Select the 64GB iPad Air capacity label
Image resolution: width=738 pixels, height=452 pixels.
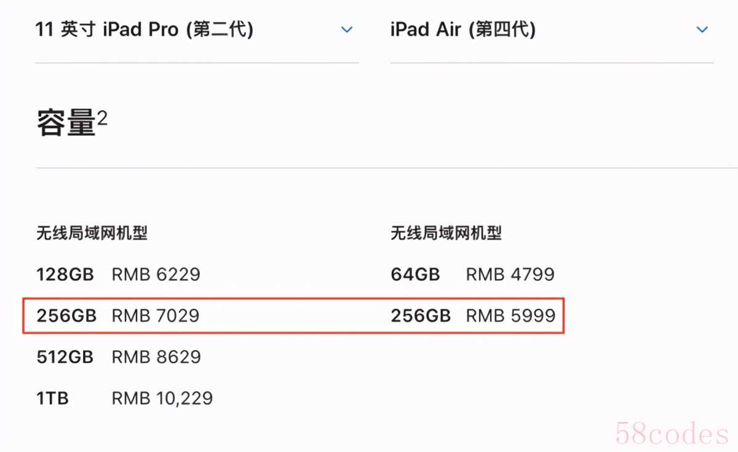(415, 274)
